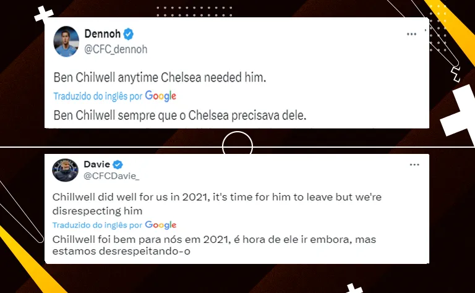Open the @CFC_dennoh handle link
Screen dimensions: 475x293
116,49
